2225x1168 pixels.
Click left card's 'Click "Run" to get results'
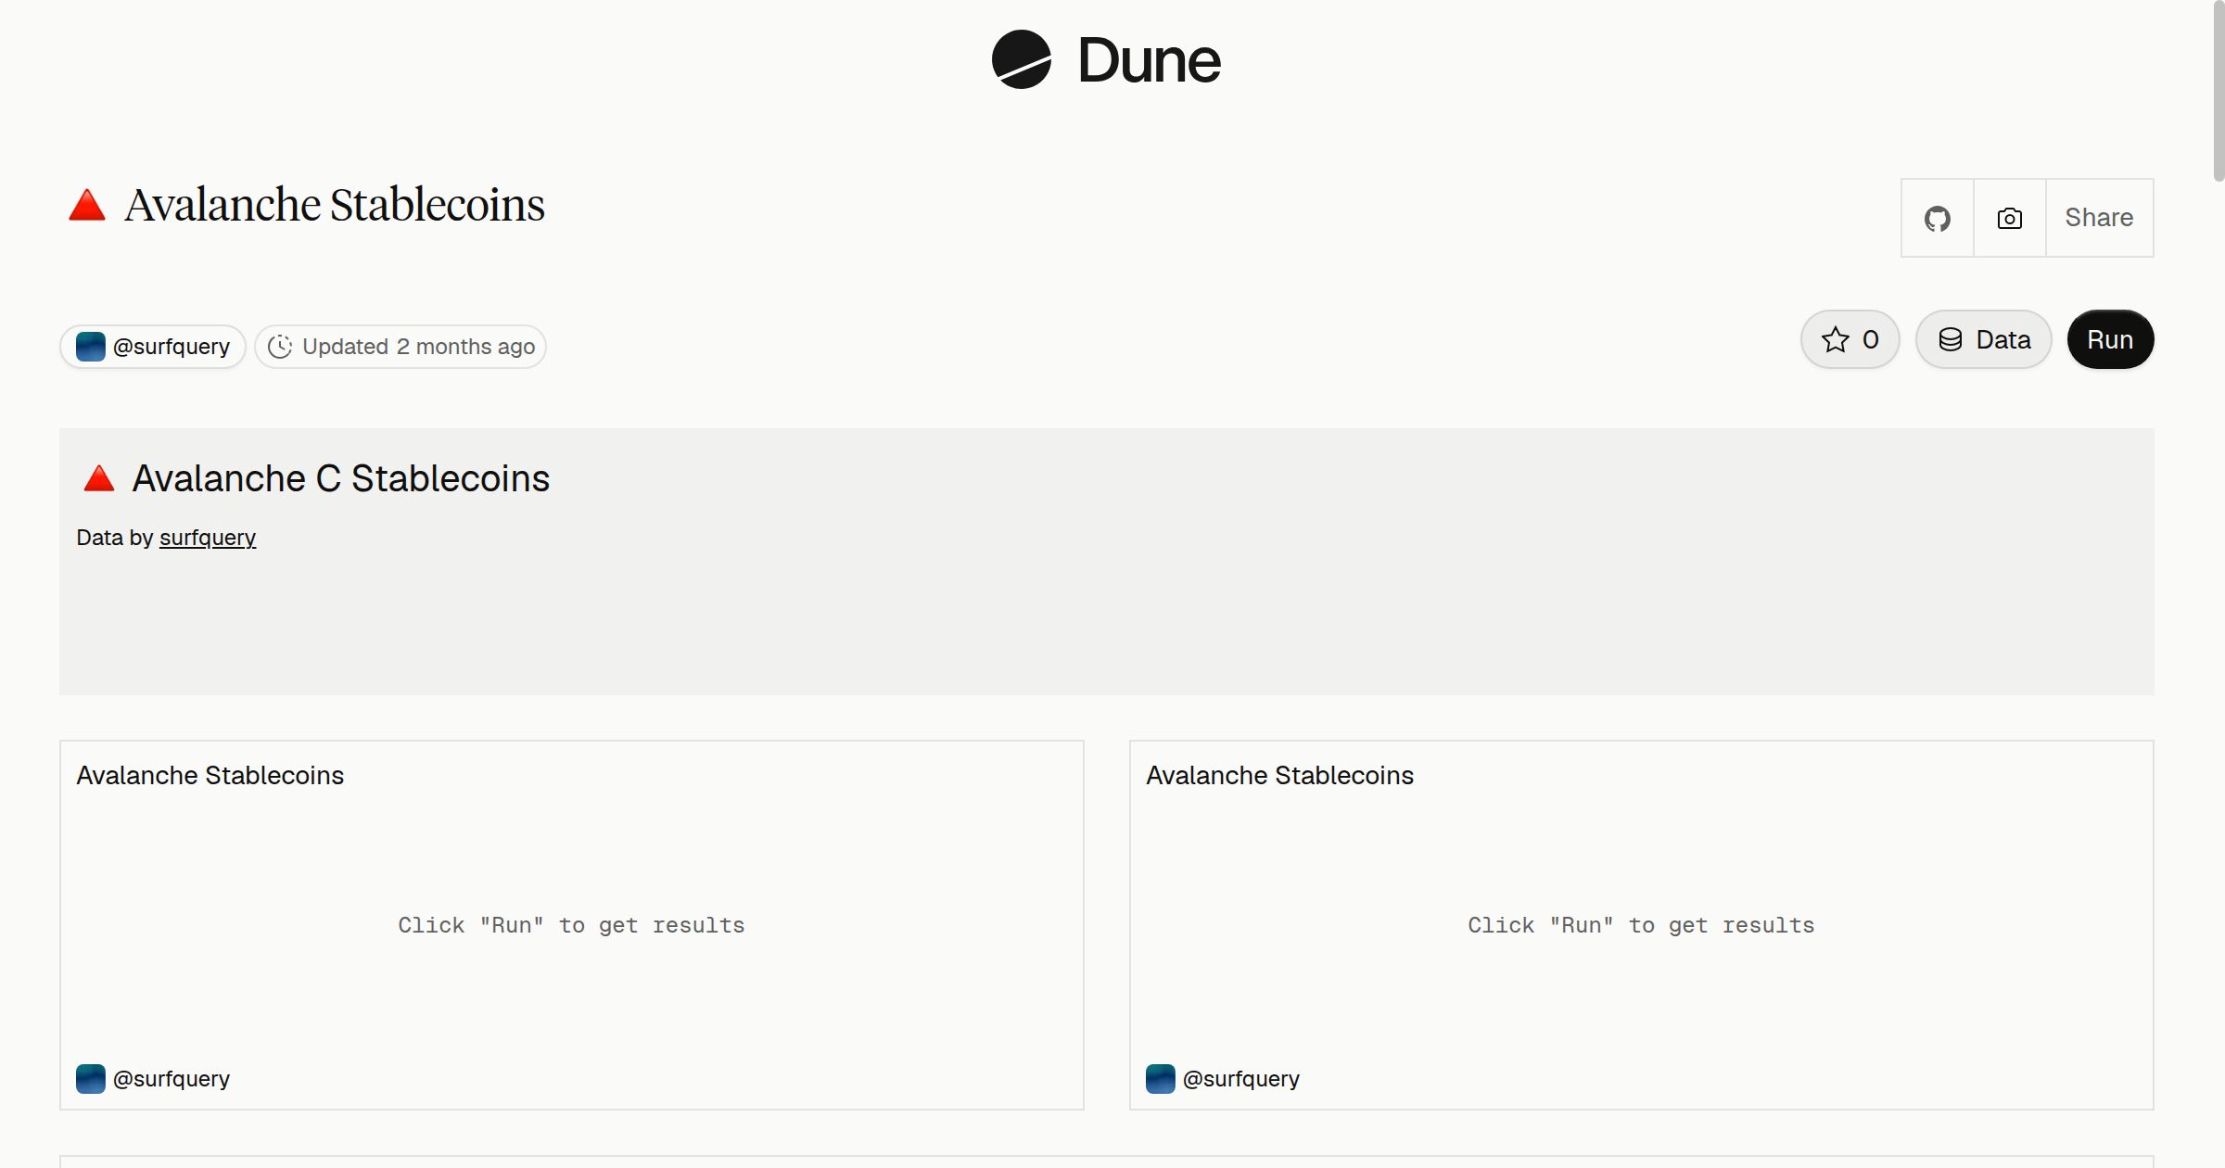(571, 925)
